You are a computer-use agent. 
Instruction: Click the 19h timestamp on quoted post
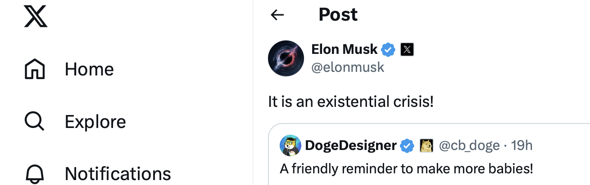522,145
